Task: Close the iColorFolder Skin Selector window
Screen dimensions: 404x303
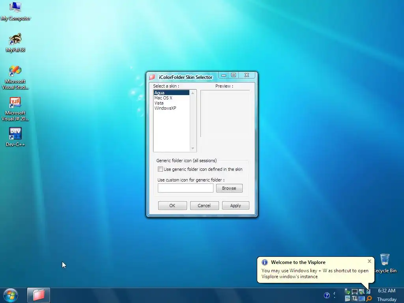Action: click(247, 75)
